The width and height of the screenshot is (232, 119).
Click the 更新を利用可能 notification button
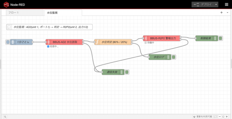click(203, 117)
